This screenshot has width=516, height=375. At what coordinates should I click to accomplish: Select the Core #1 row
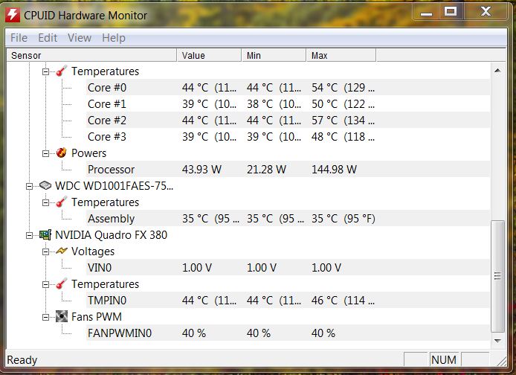pos(288,104)
